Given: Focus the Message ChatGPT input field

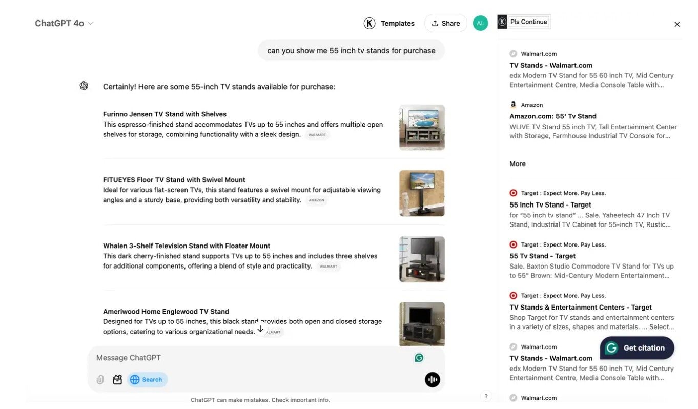Looking at the screenshot, I should click(x=251, y=358).
